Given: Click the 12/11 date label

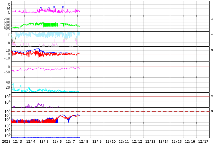Looking at the screenshot, I should click(x=124, y=142).
